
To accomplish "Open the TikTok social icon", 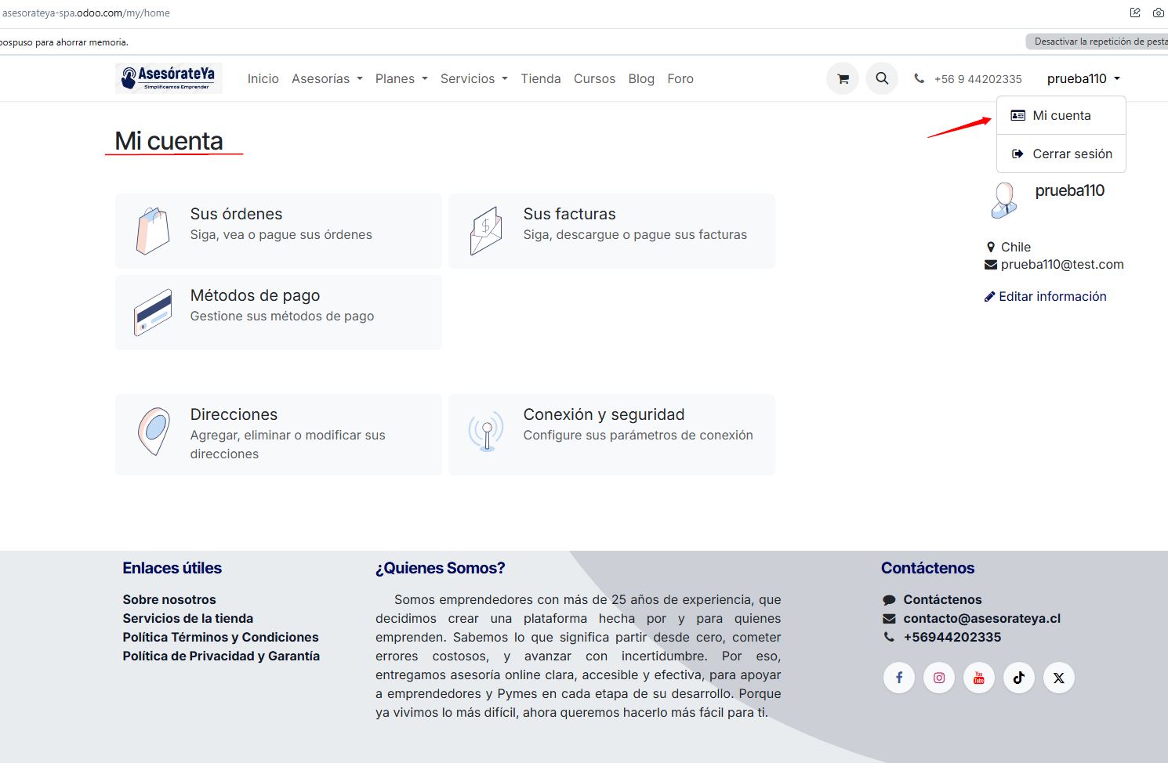I will (x=1019, y=678).
